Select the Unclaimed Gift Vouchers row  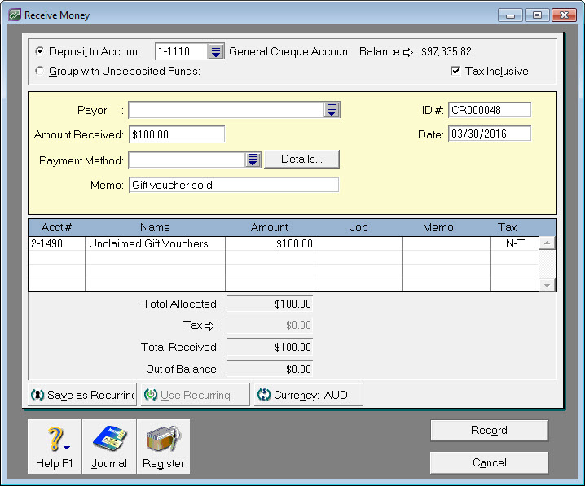coord(155,243)
